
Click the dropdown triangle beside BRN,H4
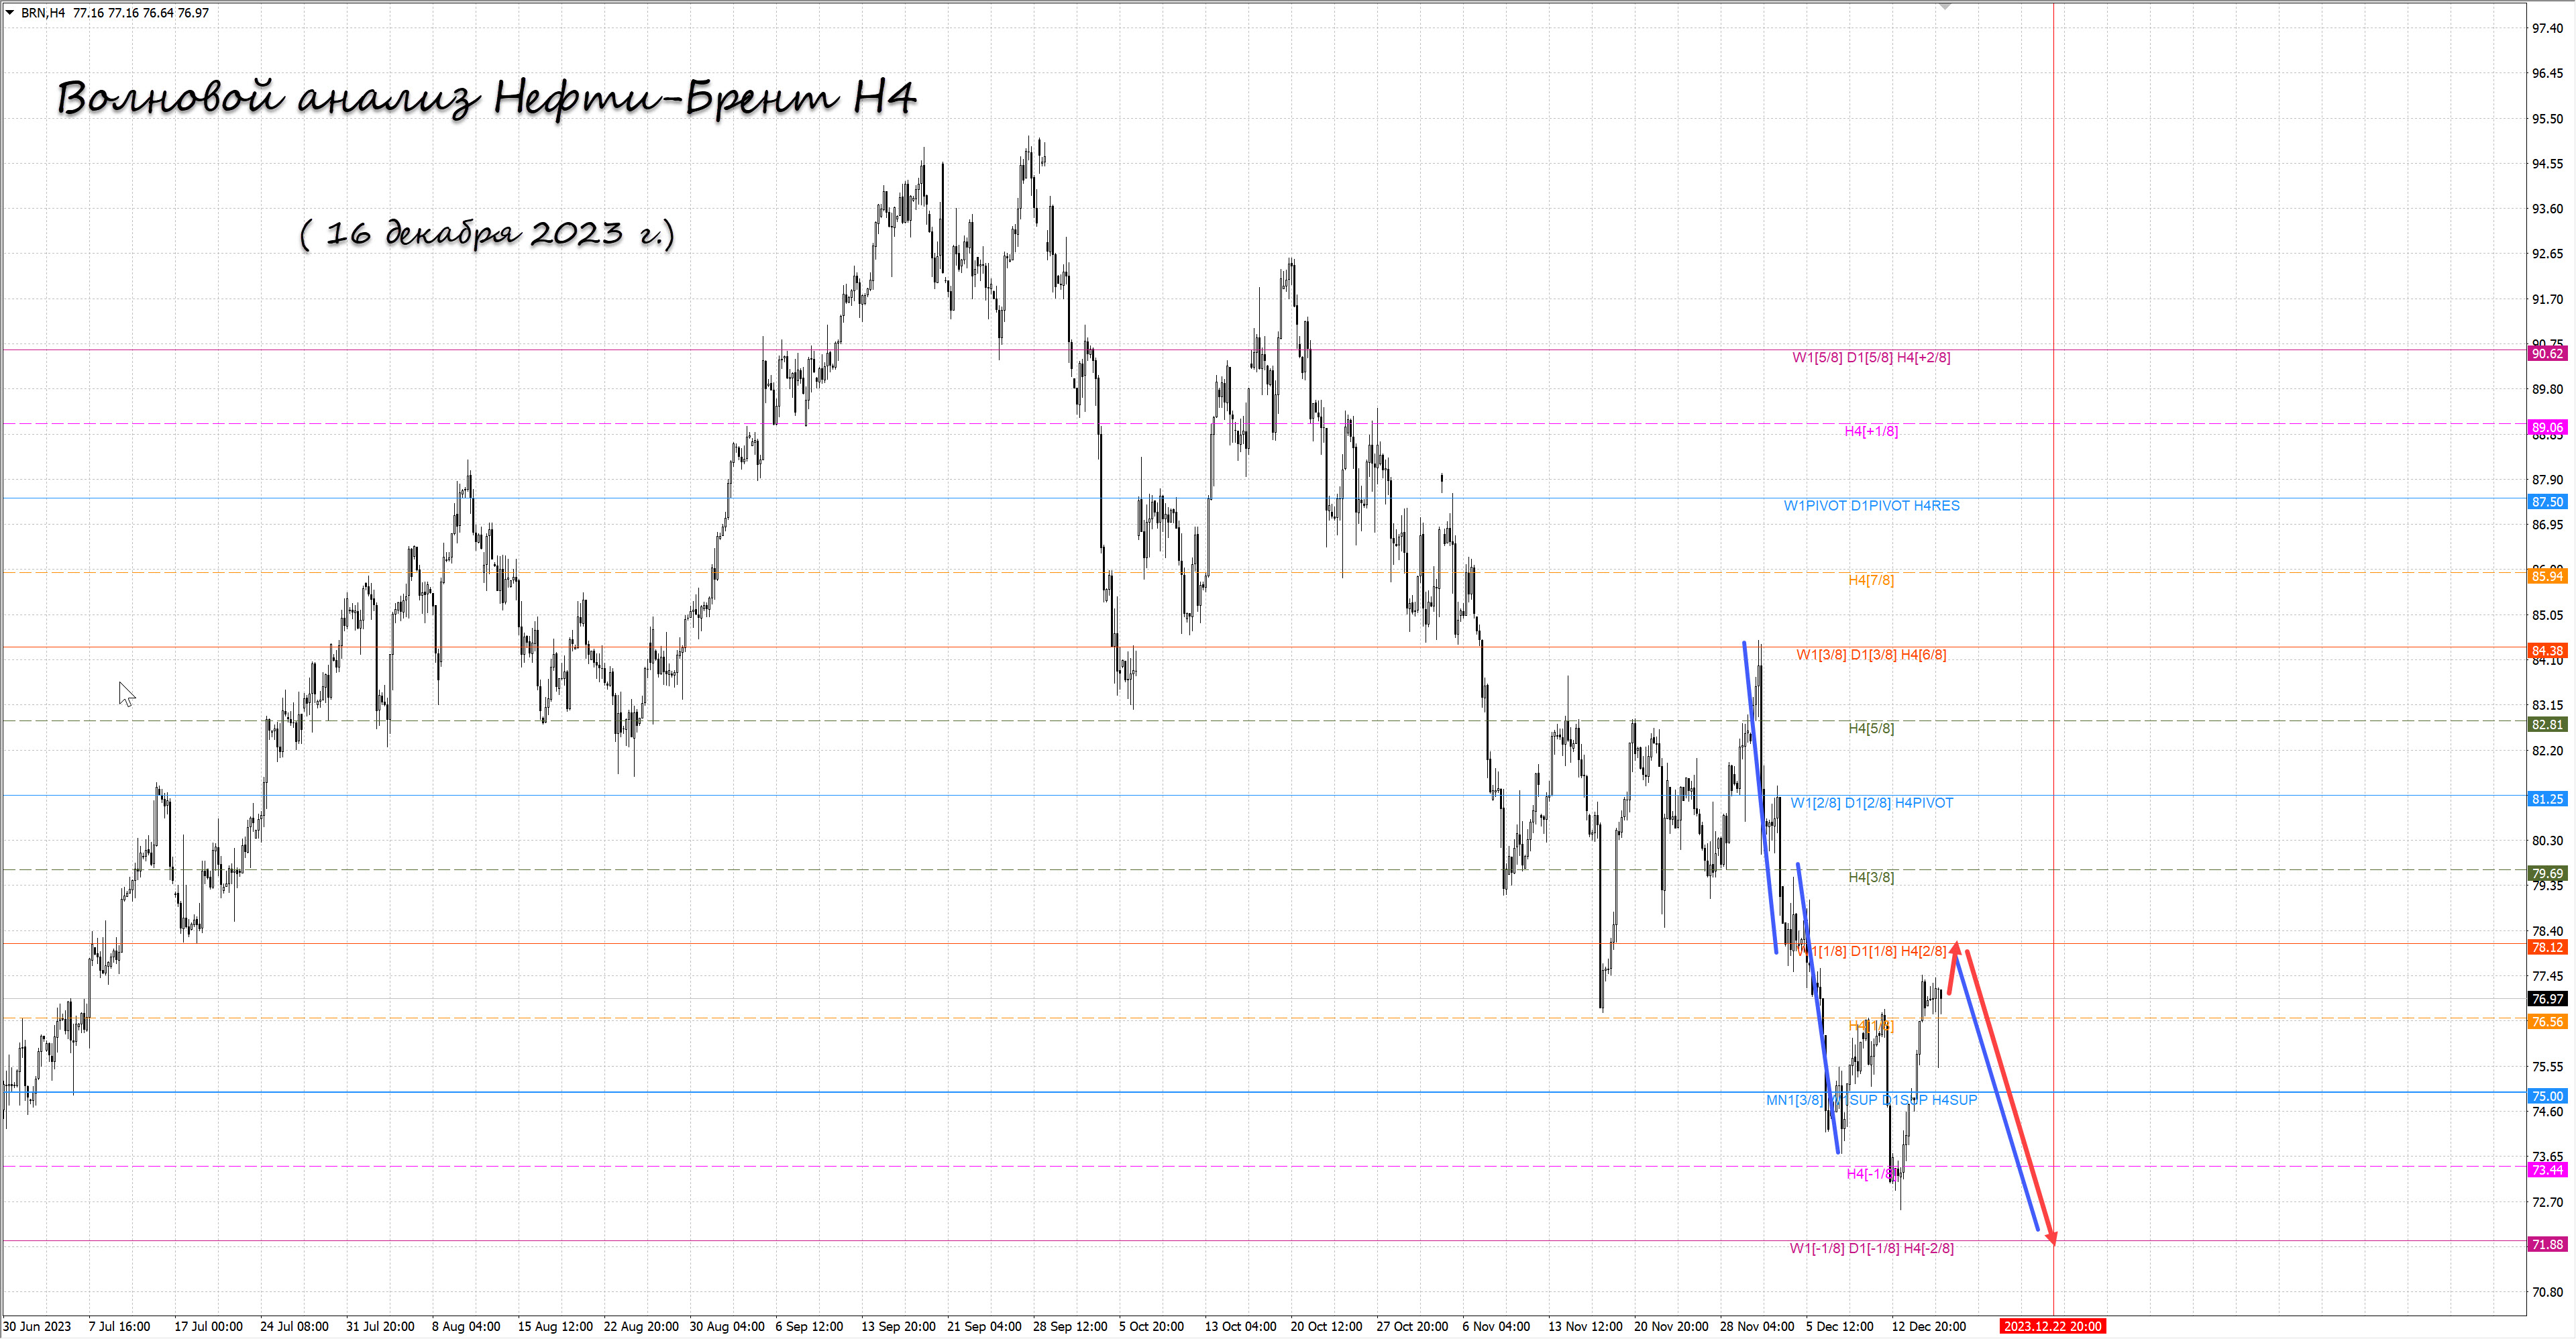click(x=10, y=13)
